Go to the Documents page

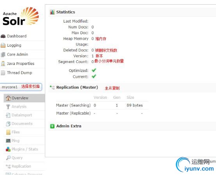24,124
